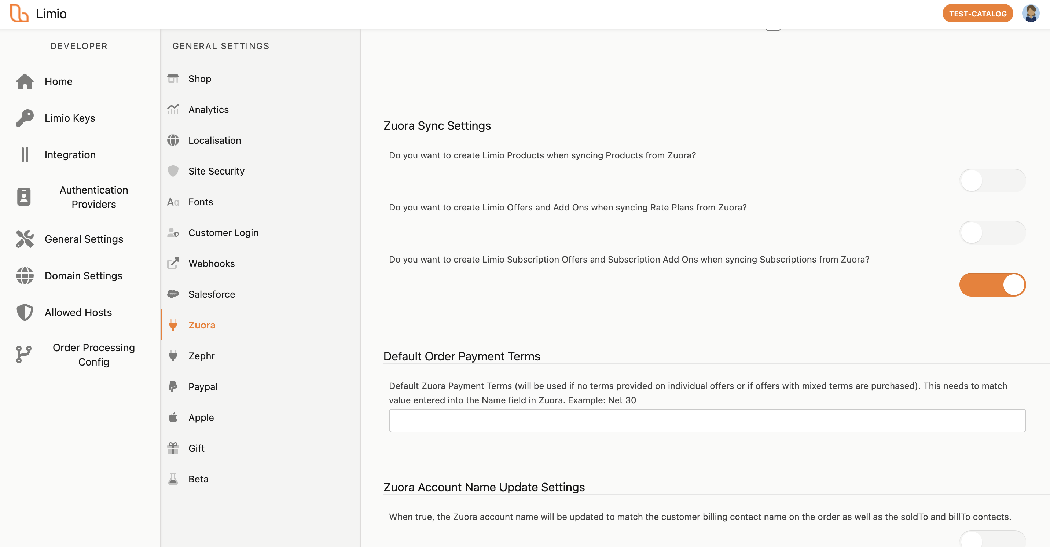The height and width of the screenshot is (547, 1050).
Task: Open the user avatar menu
Action: pyautogui.click(x=1031, y=14)
